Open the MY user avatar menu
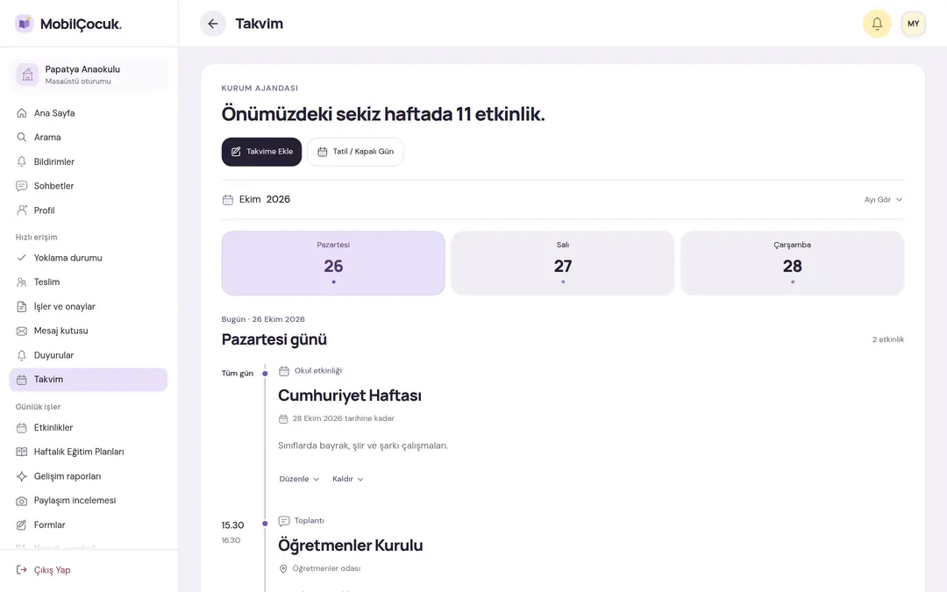947x592 pixels. pos(913,24)
